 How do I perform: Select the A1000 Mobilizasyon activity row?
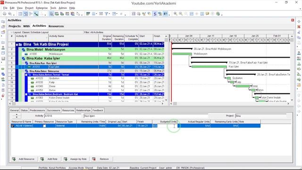click(86, 54)
